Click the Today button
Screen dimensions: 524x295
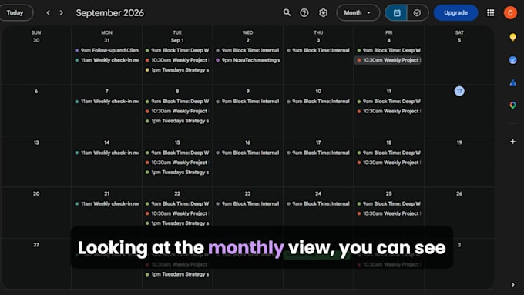pos(15,12)
